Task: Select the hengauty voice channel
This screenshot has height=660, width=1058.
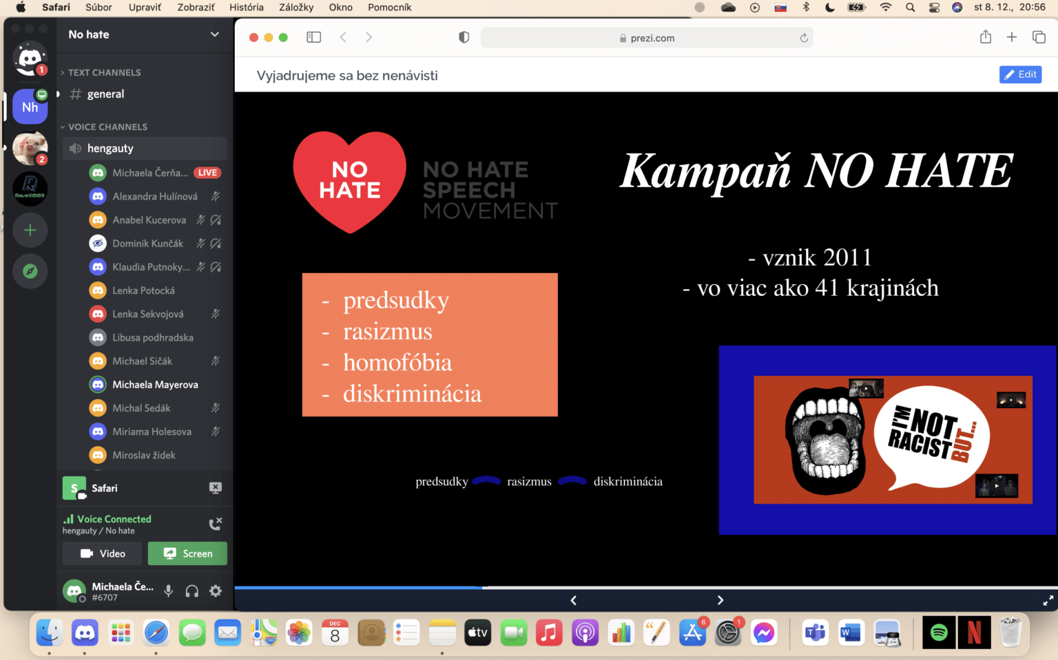Action: click(x=145, y=148)
